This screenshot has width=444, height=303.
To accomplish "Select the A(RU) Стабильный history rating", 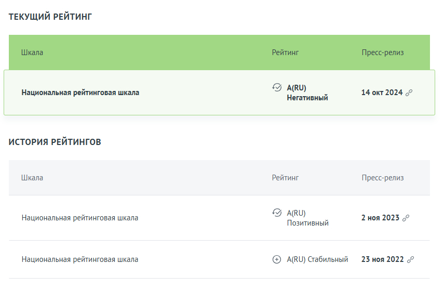I will click(x=317, y=260).
